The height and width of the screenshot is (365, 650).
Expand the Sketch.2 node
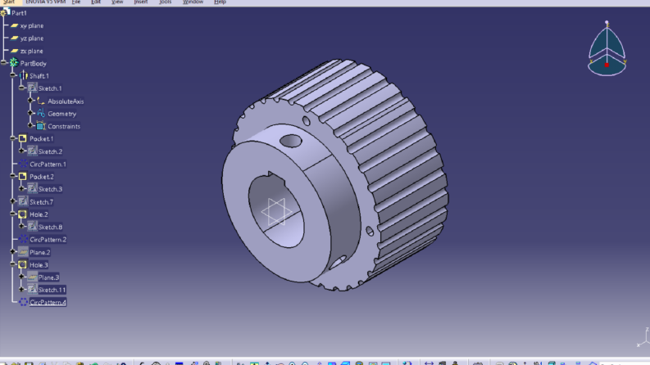pos(22,151)
